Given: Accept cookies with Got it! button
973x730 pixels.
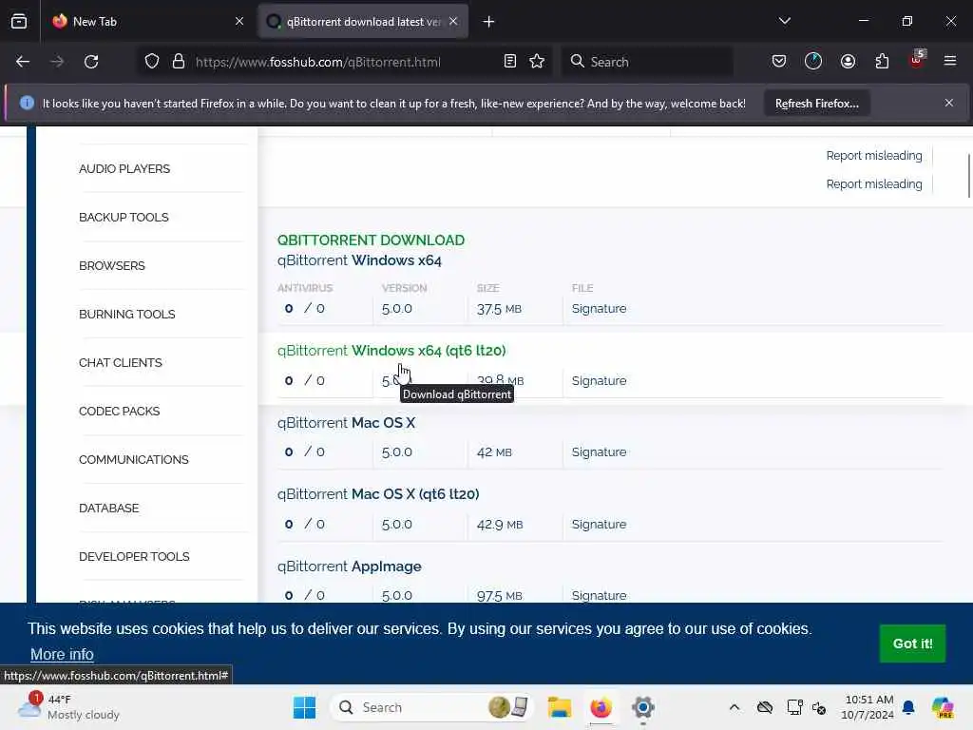Looking at the screenshot, I should [x=912, y=644].
